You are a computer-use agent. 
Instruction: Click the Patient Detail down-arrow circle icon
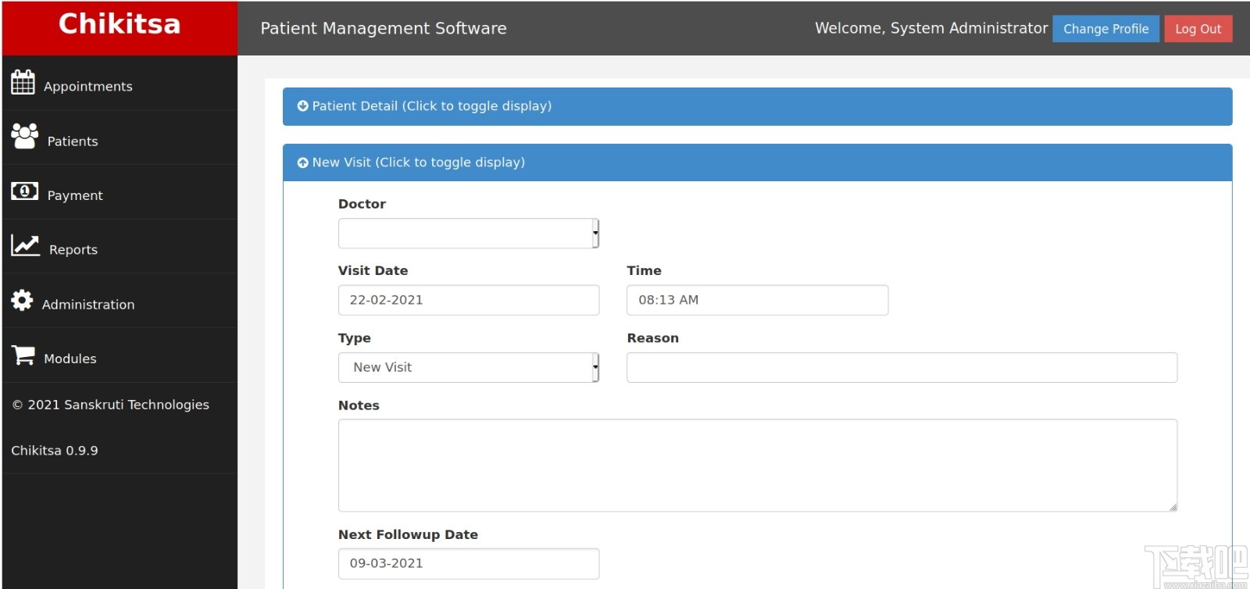302,106
